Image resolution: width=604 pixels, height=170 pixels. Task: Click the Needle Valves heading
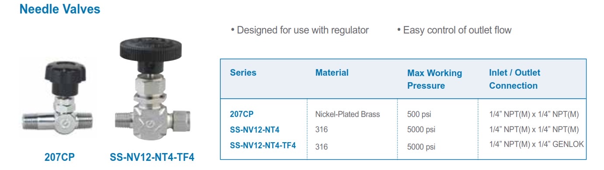(x=60, y=9)
